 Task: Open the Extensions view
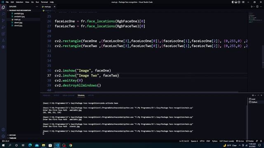(3, 34)
